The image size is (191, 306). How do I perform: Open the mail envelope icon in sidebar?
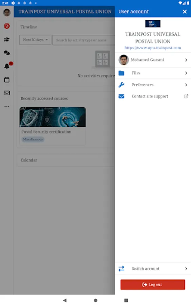pyautogui.click(x=7, y=93)
